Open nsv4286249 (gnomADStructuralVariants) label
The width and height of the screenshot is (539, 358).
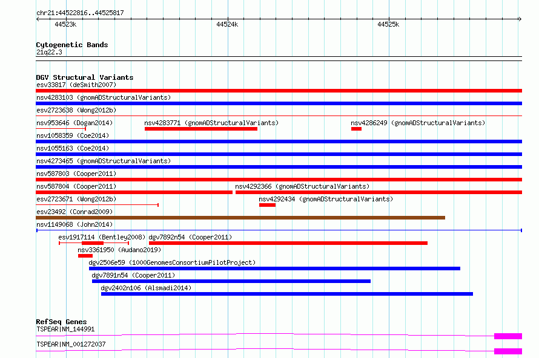click(418, 123)
